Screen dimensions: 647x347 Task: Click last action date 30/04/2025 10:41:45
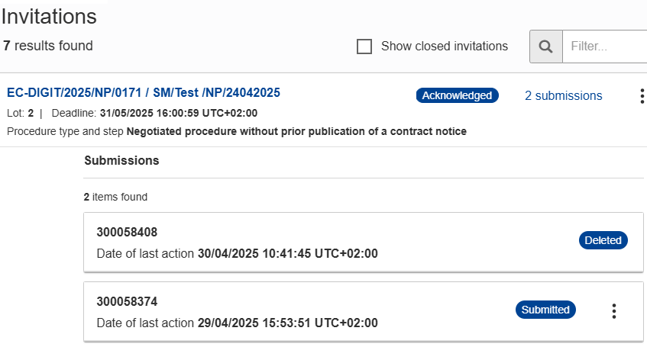point(287,253)
